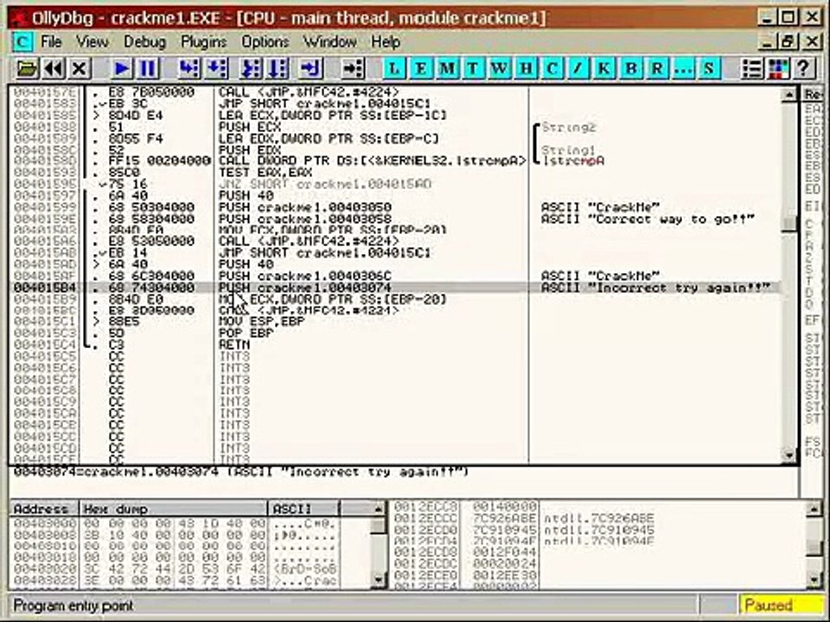
Task: Click the Trace into toolbar icon
Action: pyautogui.click(x=252, y=68)
